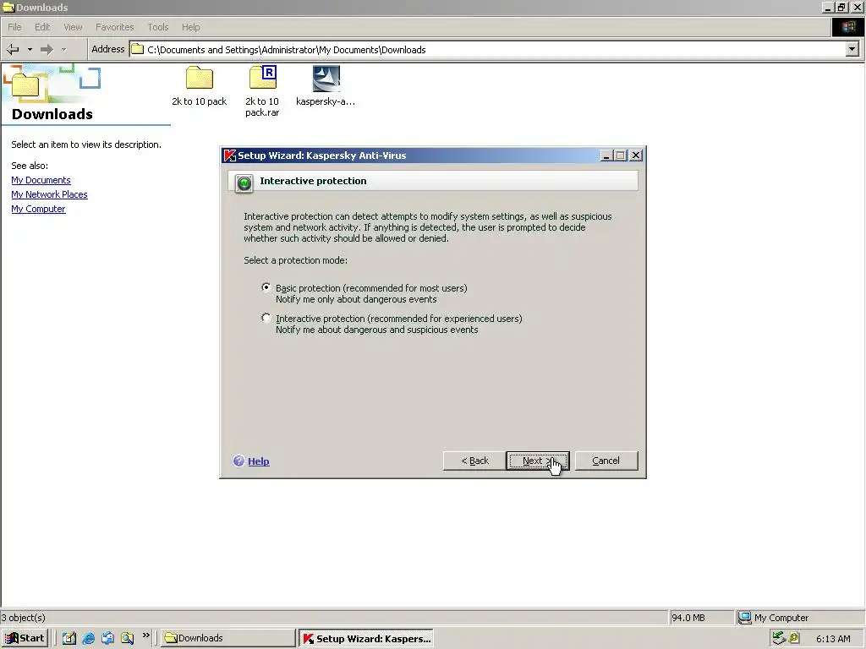Image resolution: width=866 pixels, height=649 pixels.
Task: Click the Next button in the Setup Wizard
Action: (x=537, y=461)
